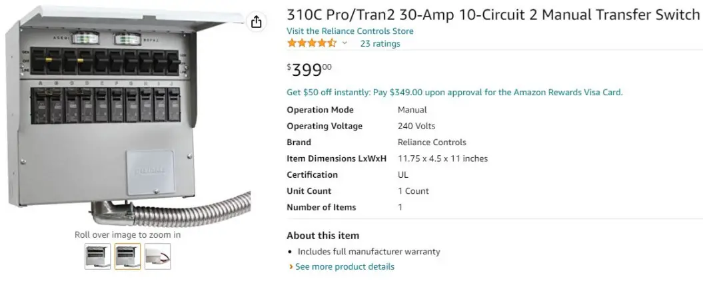Click the 240 Volts operating voltage value

coord(416,126)
